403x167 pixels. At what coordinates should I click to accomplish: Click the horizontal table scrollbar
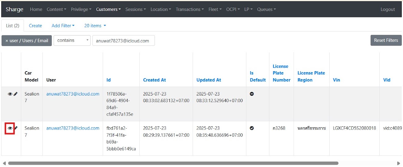(x=173, y=163)
